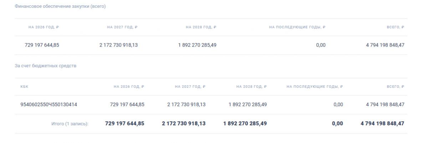The width and height of the screenshot is (428, 143).
Task: Click the 2026 amount in the overall financing table
Action: pyautogui.click(x=42, y=45)
